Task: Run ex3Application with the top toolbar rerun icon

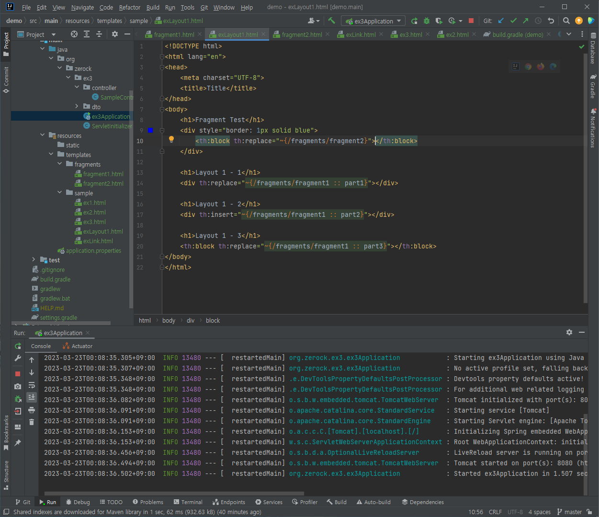Action: 414,21
